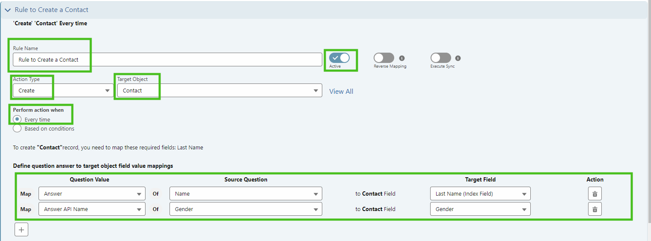
Task: Open the Answer question value dropdown
Action: click(x=92, y=194)
